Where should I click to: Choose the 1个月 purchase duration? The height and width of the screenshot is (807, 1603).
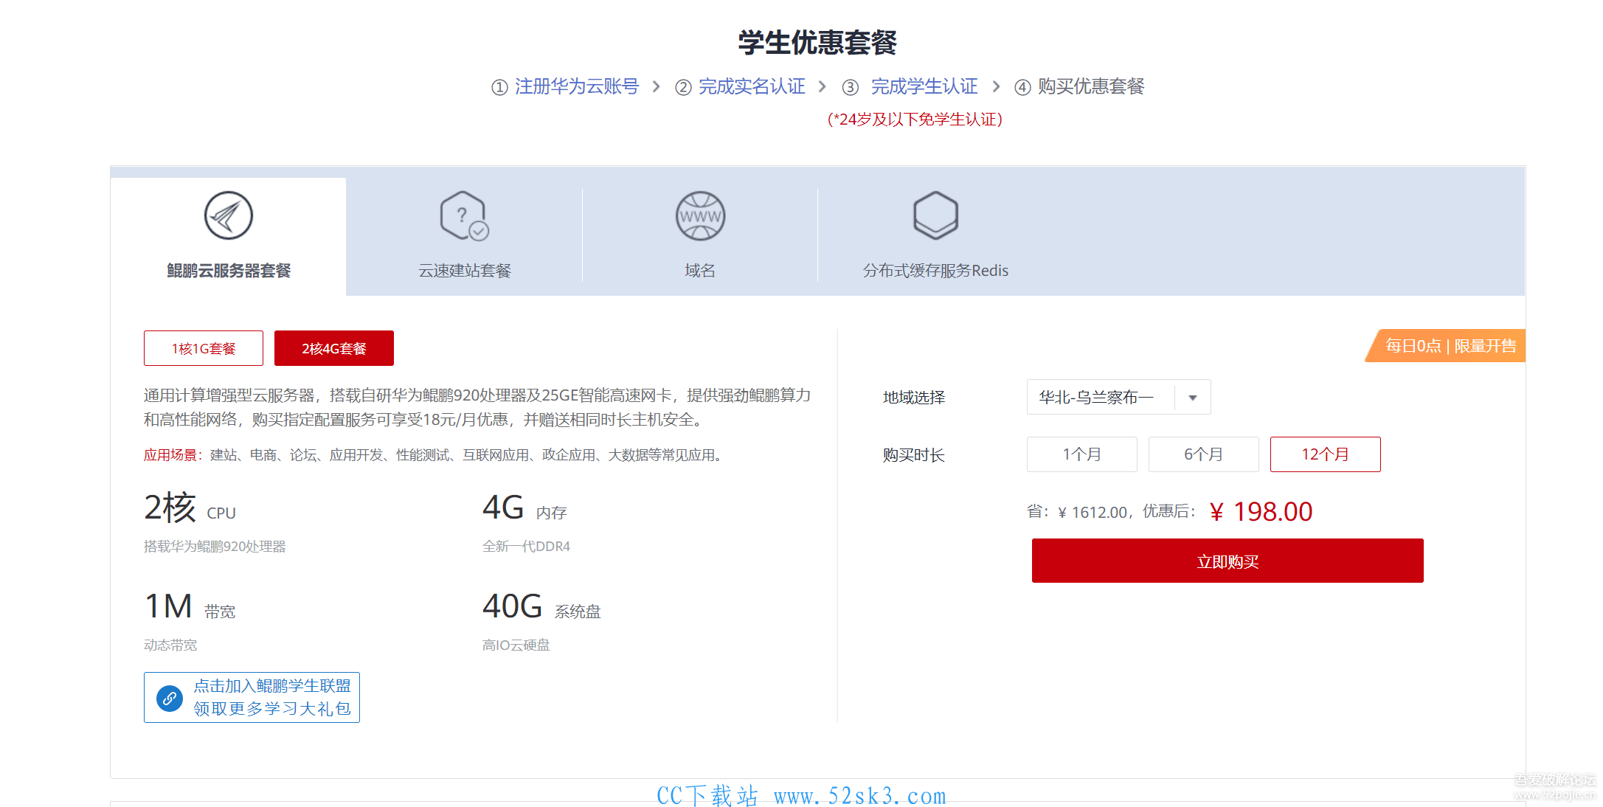click(1082, 454)
